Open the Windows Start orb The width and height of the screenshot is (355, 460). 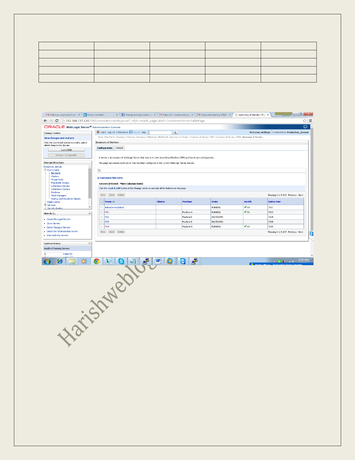47,261
